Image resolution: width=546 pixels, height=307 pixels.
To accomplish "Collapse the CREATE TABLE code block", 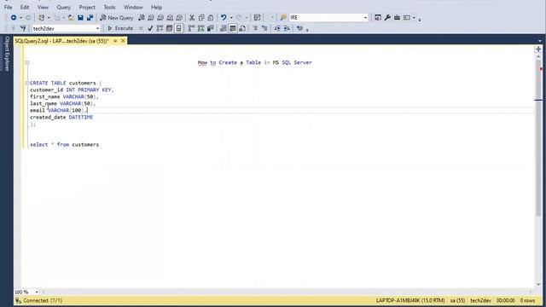I will (26, 84).
